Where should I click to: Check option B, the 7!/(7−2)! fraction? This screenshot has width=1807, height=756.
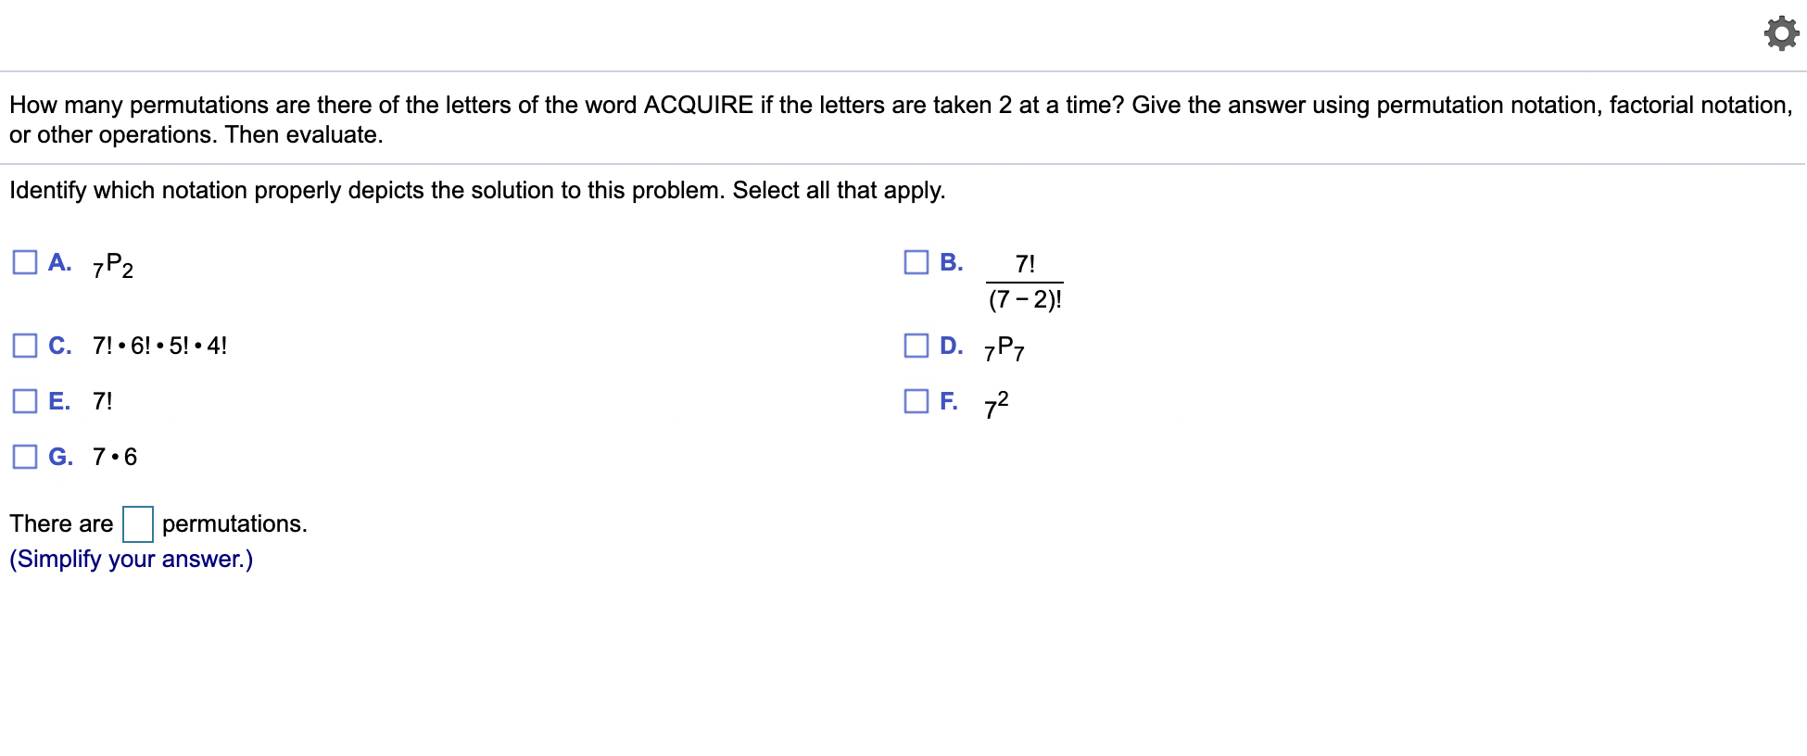pos(914,262)
